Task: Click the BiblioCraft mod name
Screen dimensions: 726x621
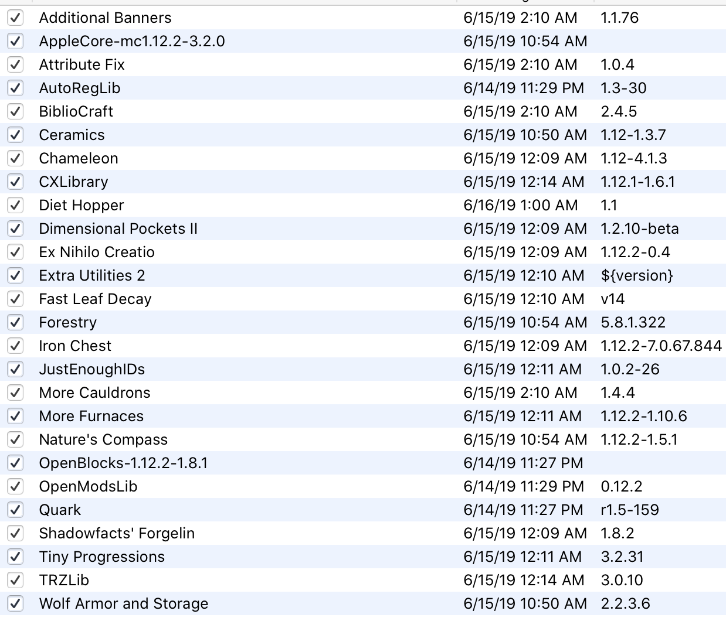Action: coord(76,111)
